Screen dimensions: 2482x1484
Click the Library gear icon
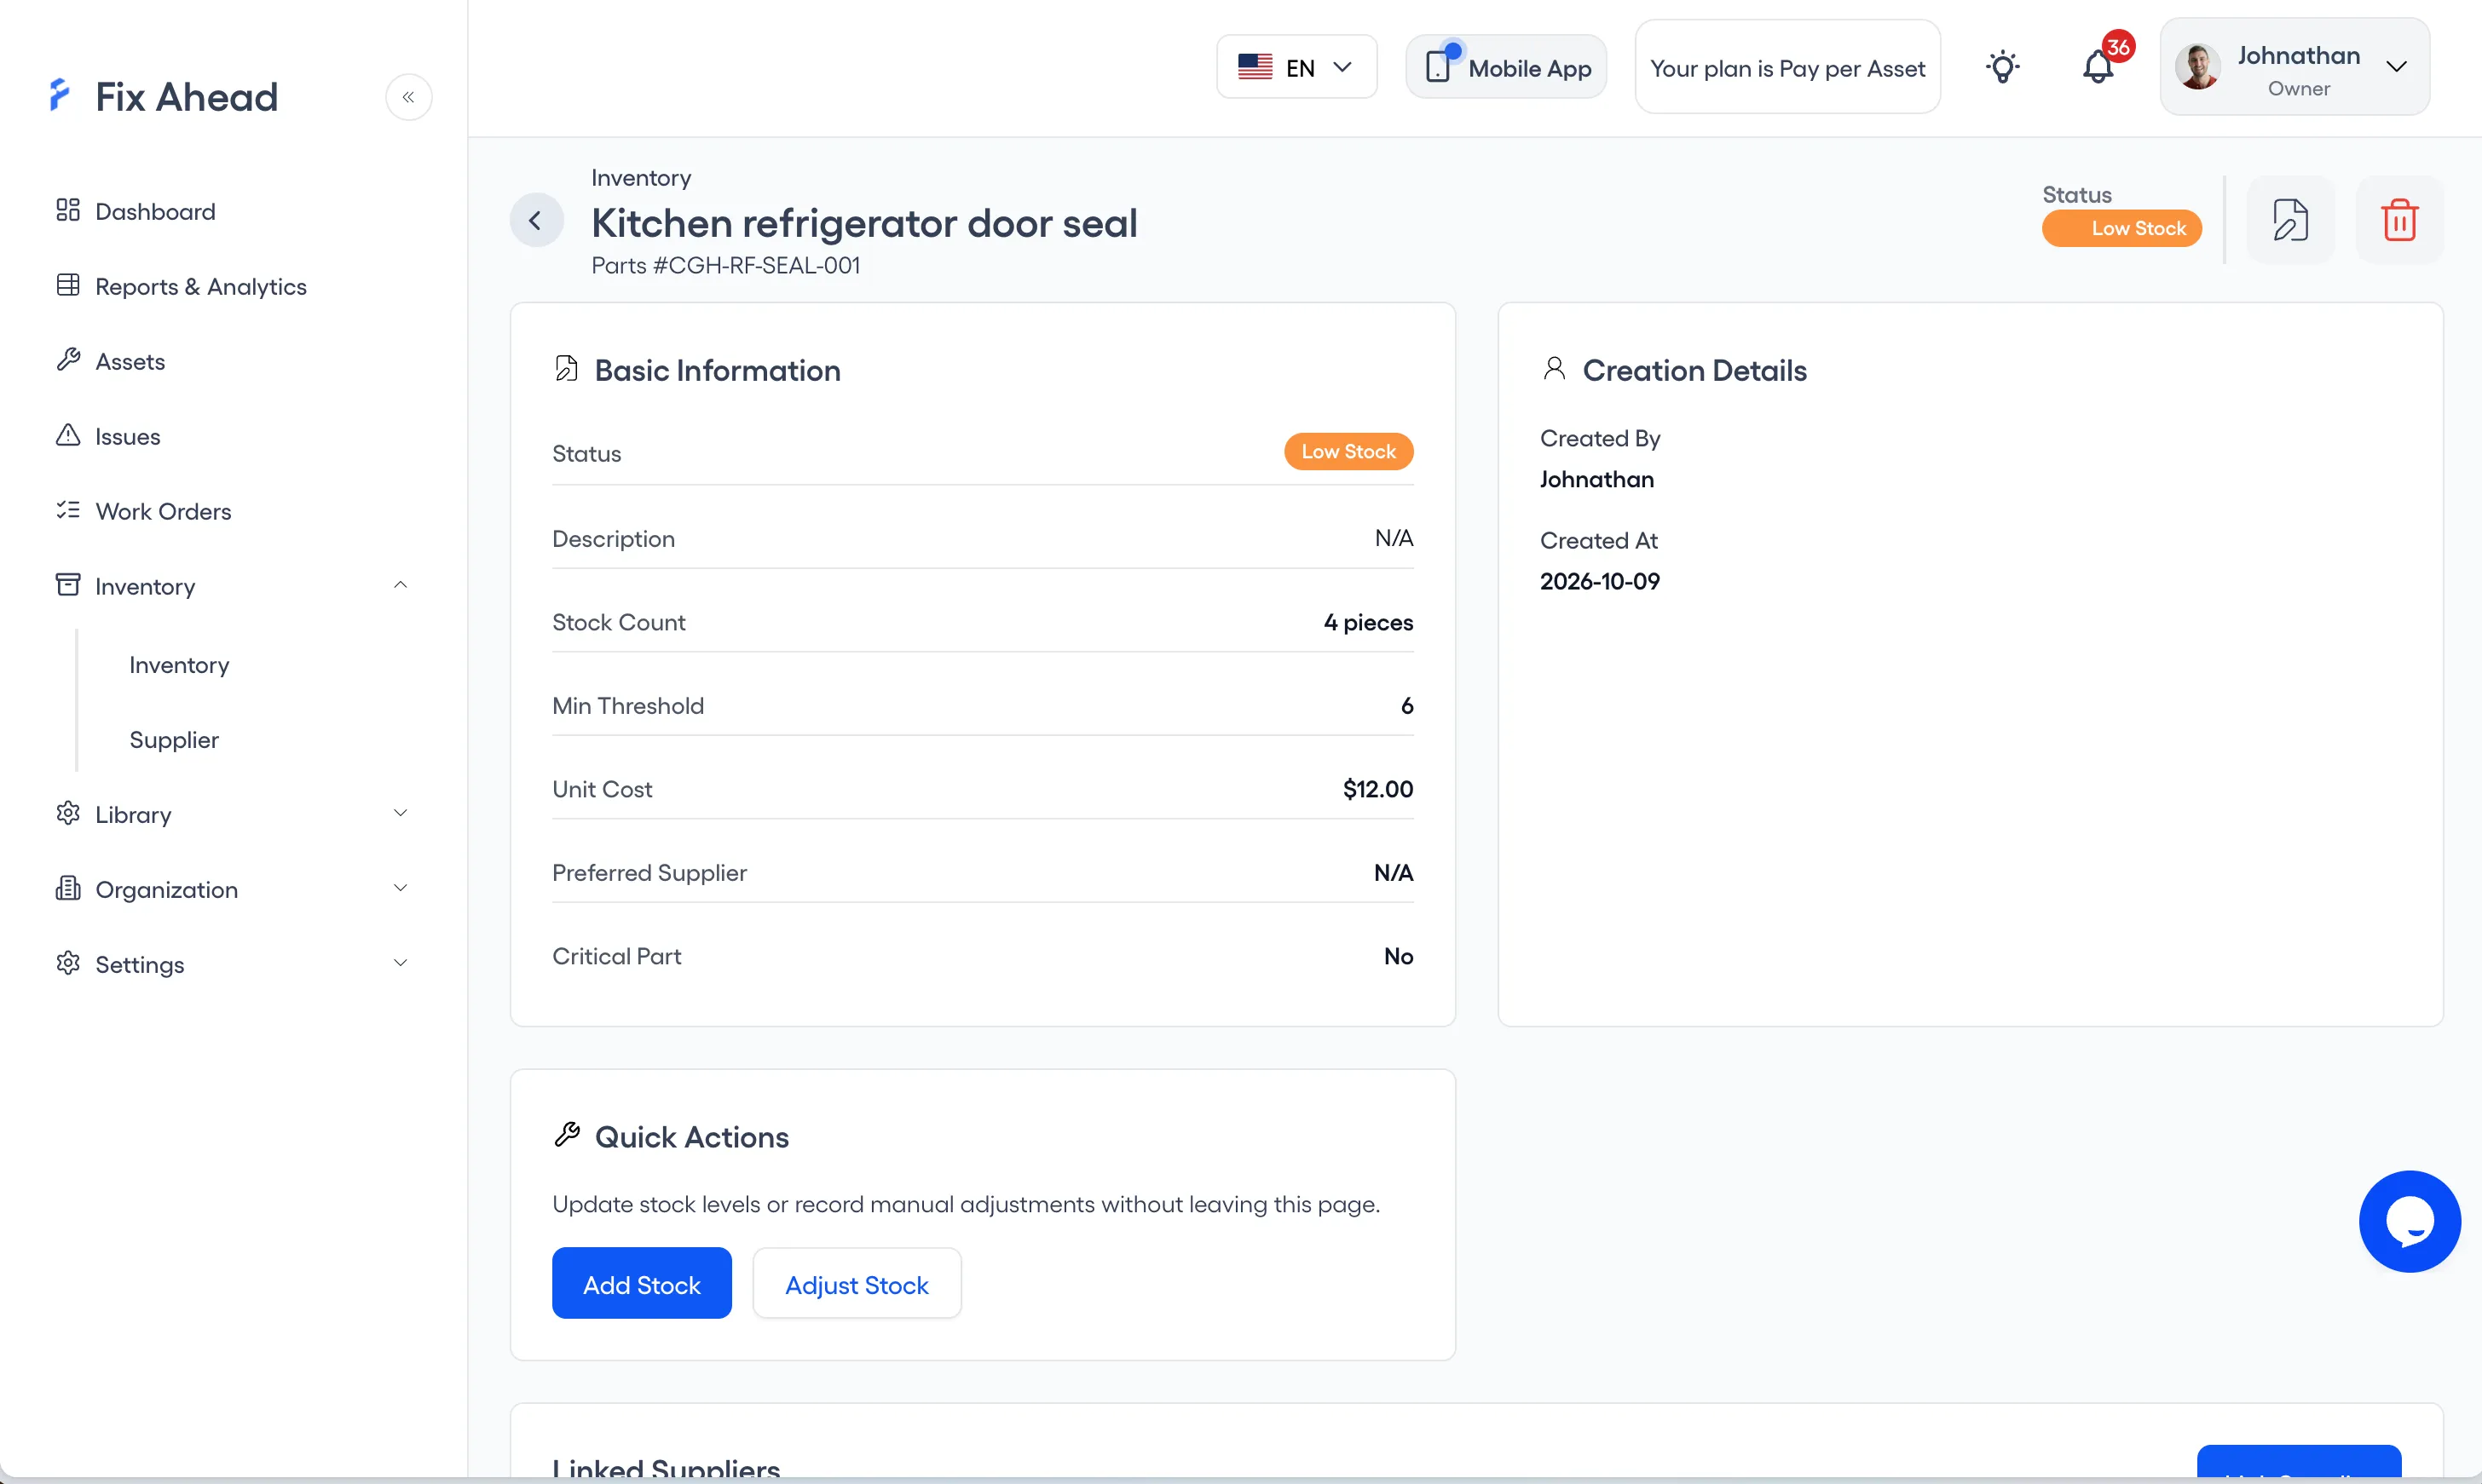tap(68, 813)
